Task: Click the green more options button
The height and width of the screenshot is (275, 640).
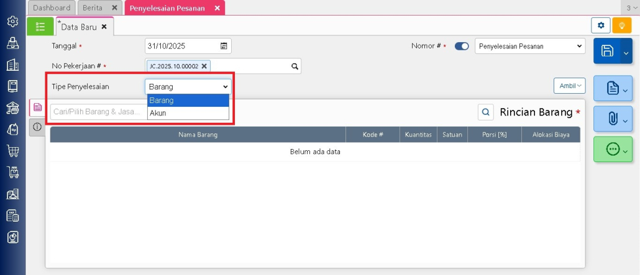Action: [613, 150]
